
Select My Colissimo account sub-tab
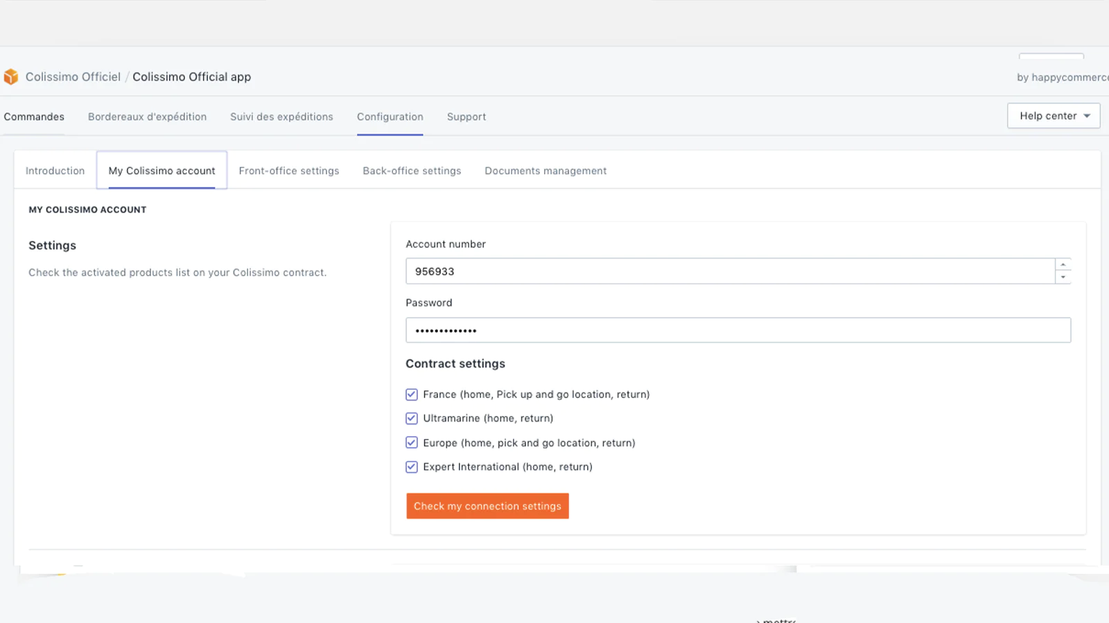pyautogui.click(x=161, y=170)
